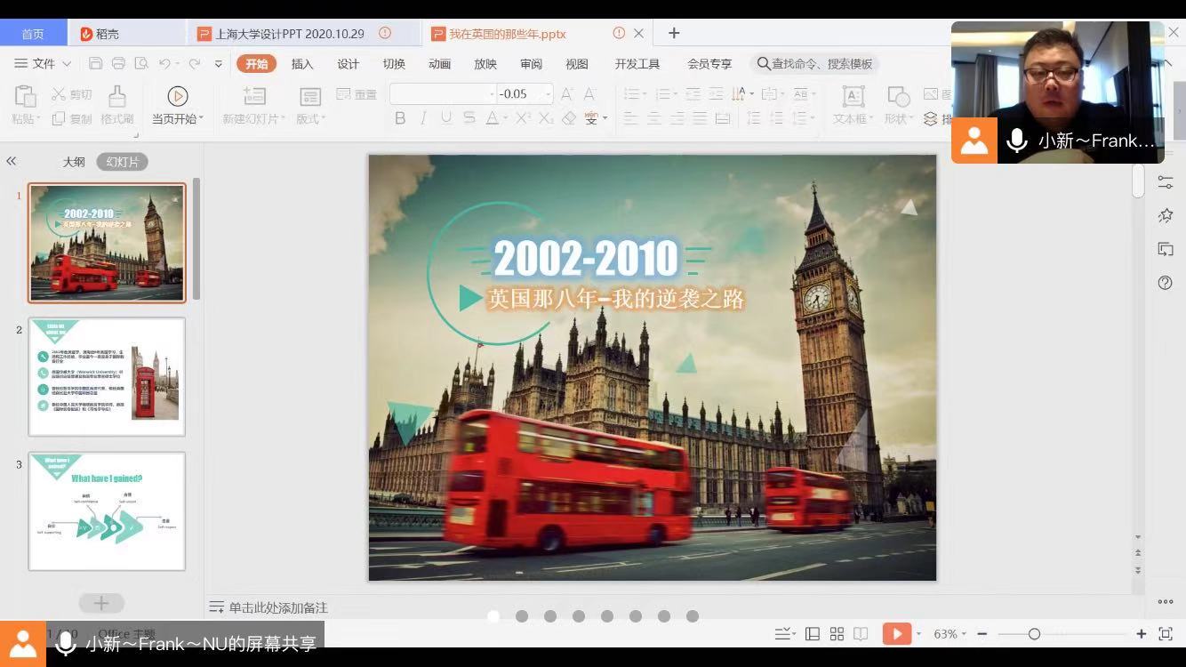The image size is (1186, 667).
Task: Click superscript X² icon
Action: [522, 118]
